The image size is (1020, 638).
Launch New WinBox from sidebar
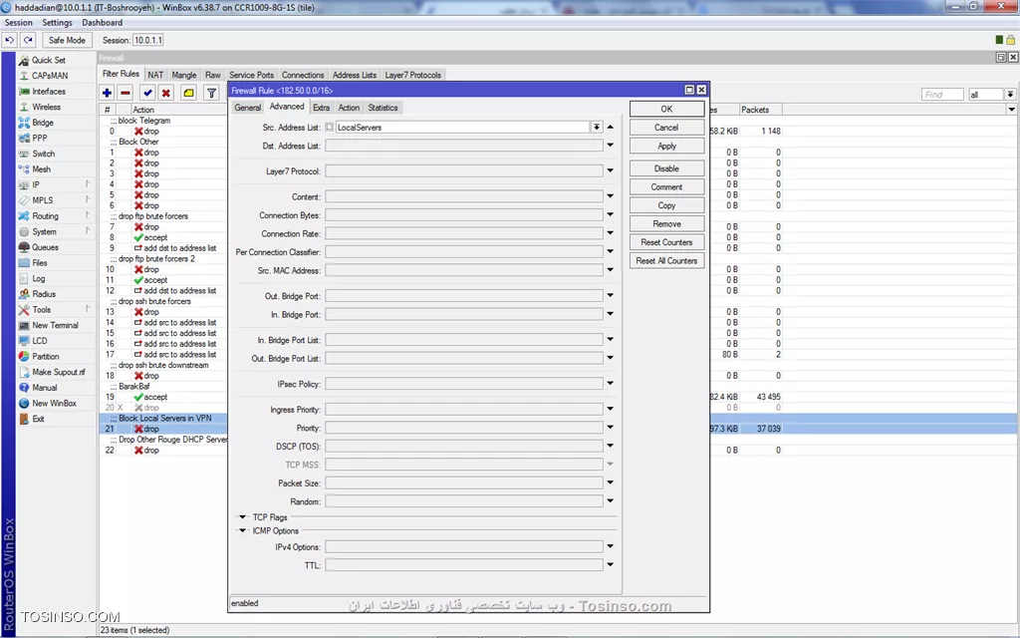point(55,404)
